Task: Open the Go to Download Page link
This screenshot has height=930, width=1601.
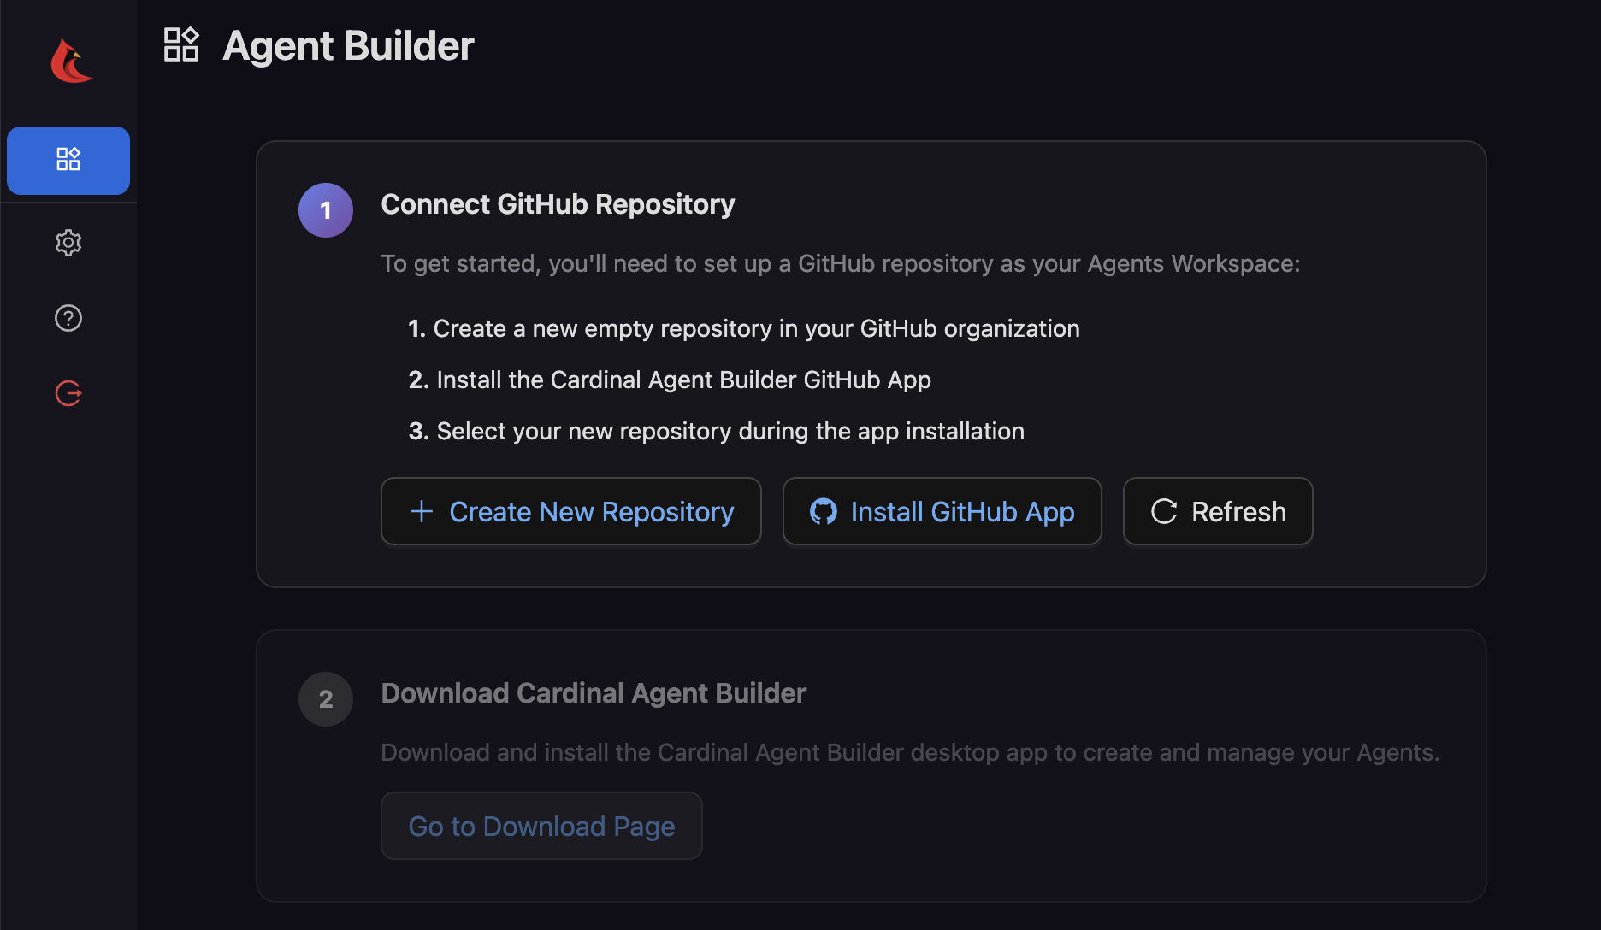Action: click(x=541, y=826)
